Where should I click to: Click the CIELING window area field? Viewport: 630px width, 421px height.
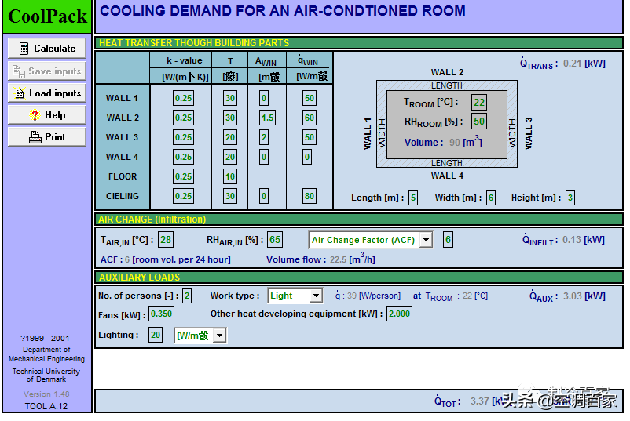tap(264, 196)
